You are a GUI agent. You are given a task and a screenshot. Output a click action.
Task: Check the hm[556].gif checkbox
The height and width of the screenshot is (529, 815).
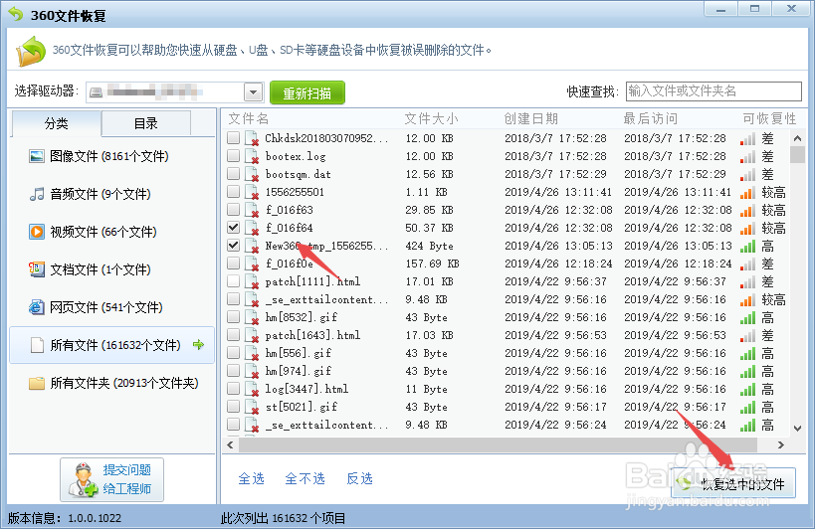(234, 353)
